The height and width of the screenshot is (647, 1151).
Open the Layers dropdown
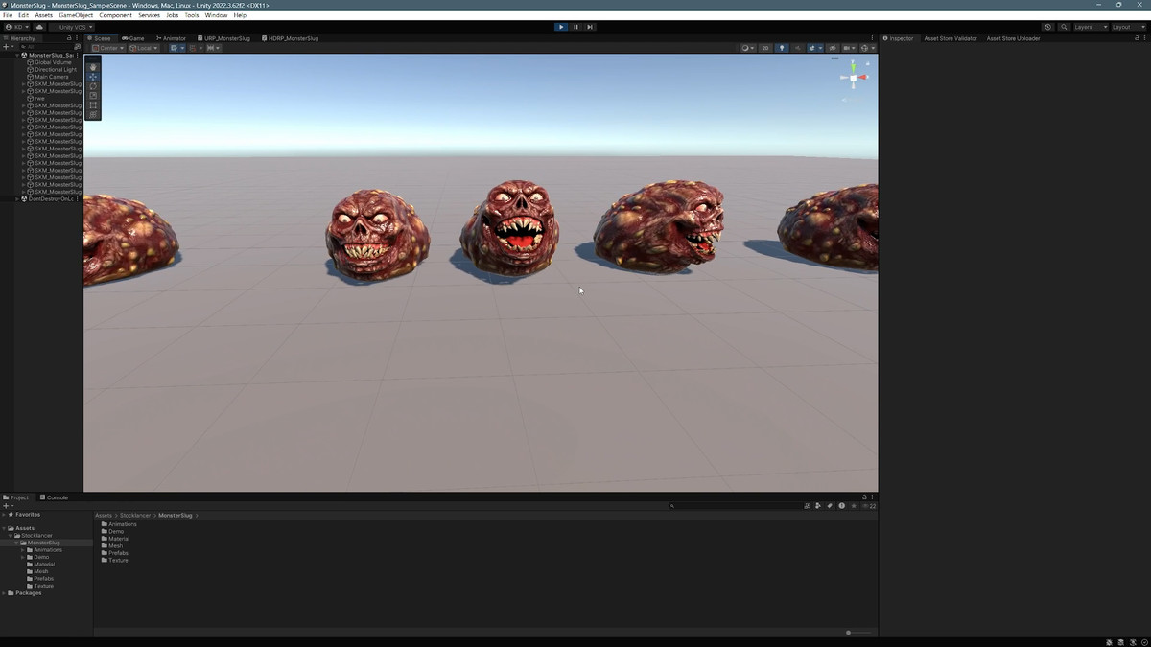click(x=1090, y=27)
